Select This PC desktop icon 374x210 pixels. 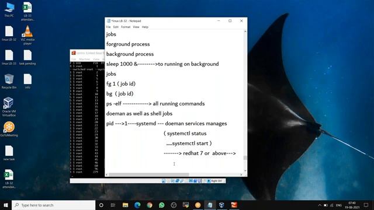point(9,9)
